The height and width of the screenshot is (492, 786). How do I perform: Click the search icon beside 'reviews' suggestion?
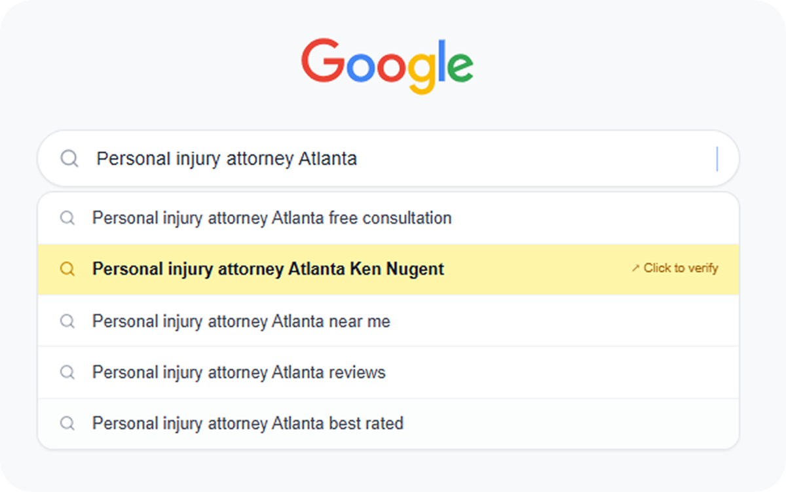67,372
